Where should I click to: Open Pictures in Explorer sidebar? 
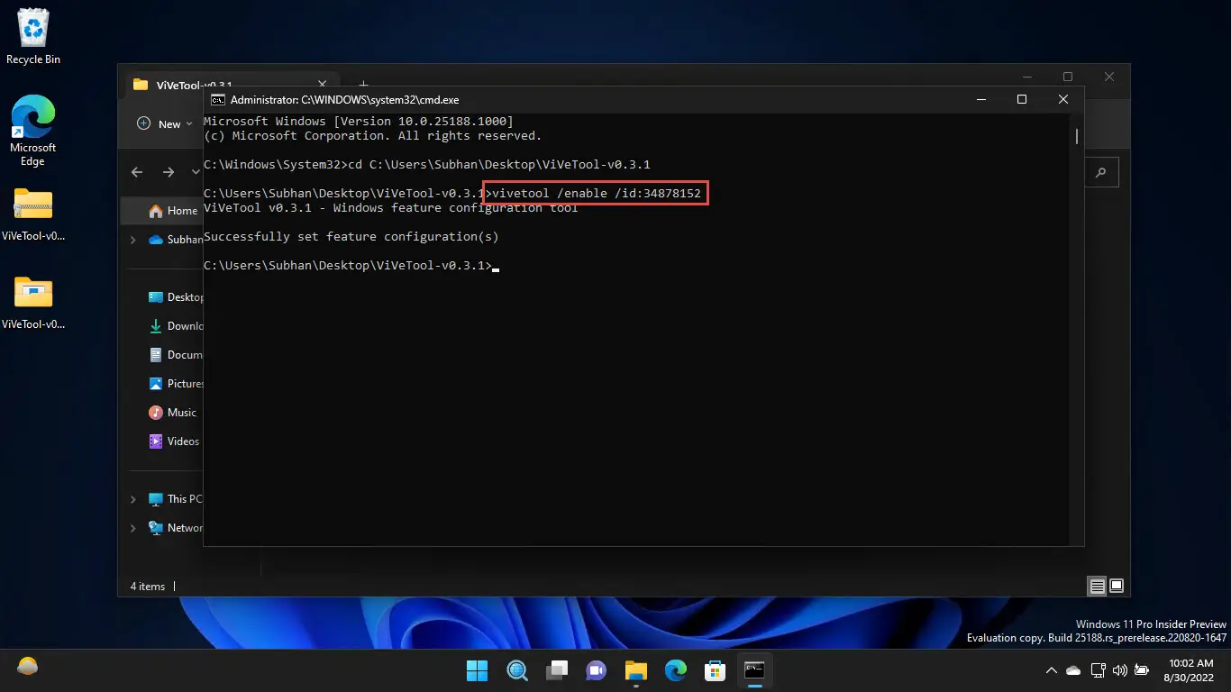coord(176,384)
